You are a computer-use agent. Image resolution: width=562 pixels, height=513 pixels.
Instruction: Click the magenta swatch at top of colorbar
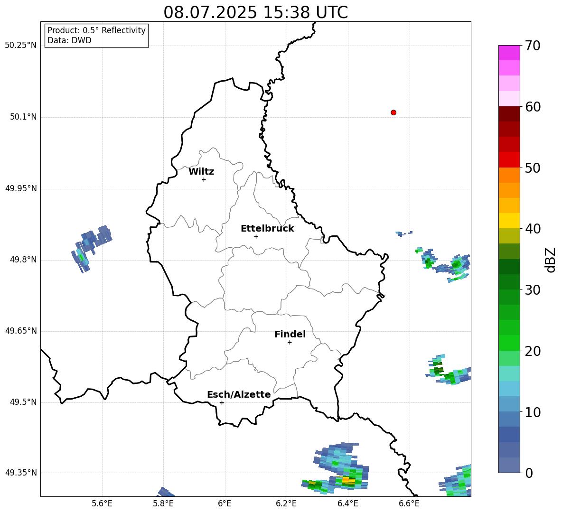[x=509, y=53]
